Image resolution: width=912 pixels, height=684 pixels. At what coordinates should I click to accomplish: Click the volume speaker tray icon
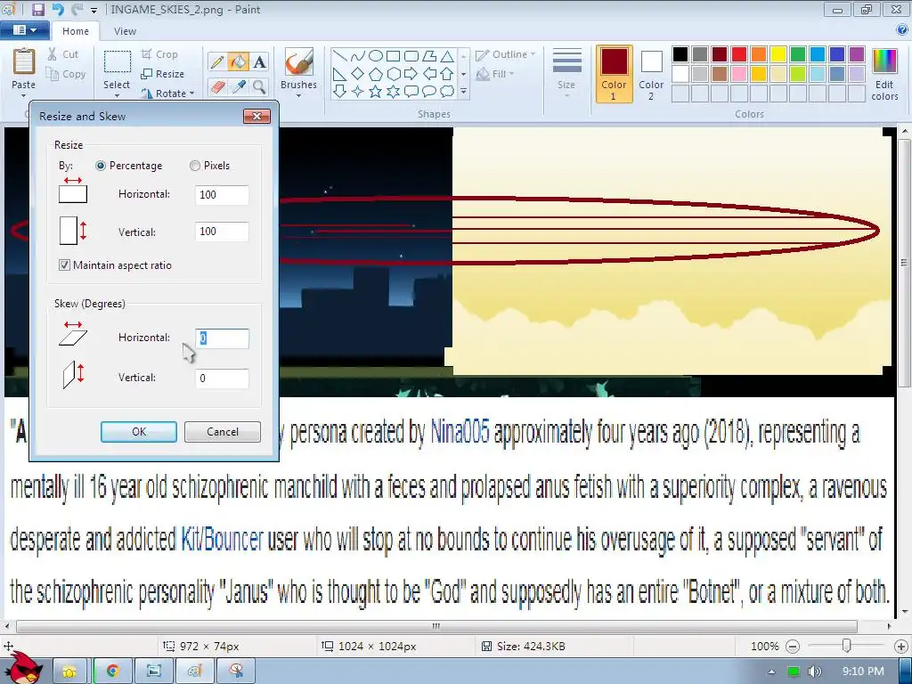(x=815, y=672)
